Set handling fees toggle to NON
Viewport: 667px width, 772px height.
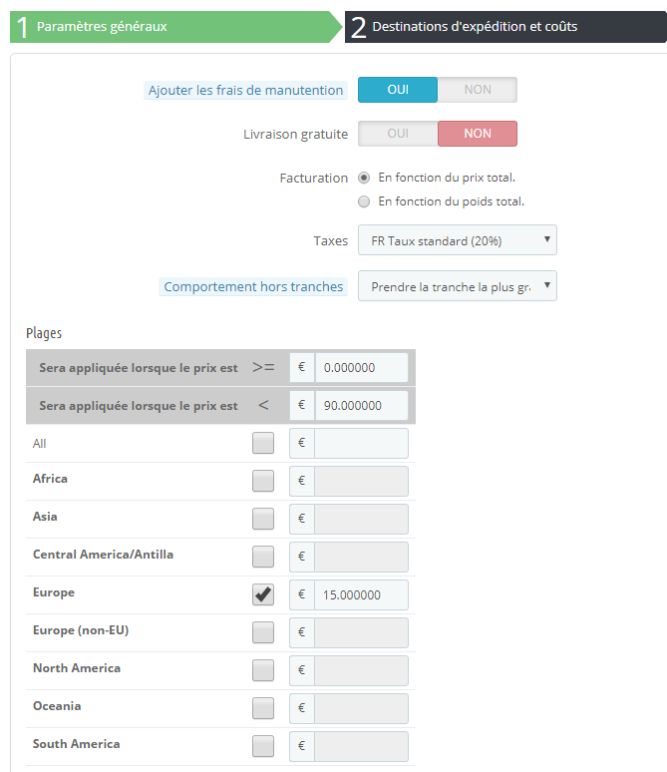[x=477, y=90]
